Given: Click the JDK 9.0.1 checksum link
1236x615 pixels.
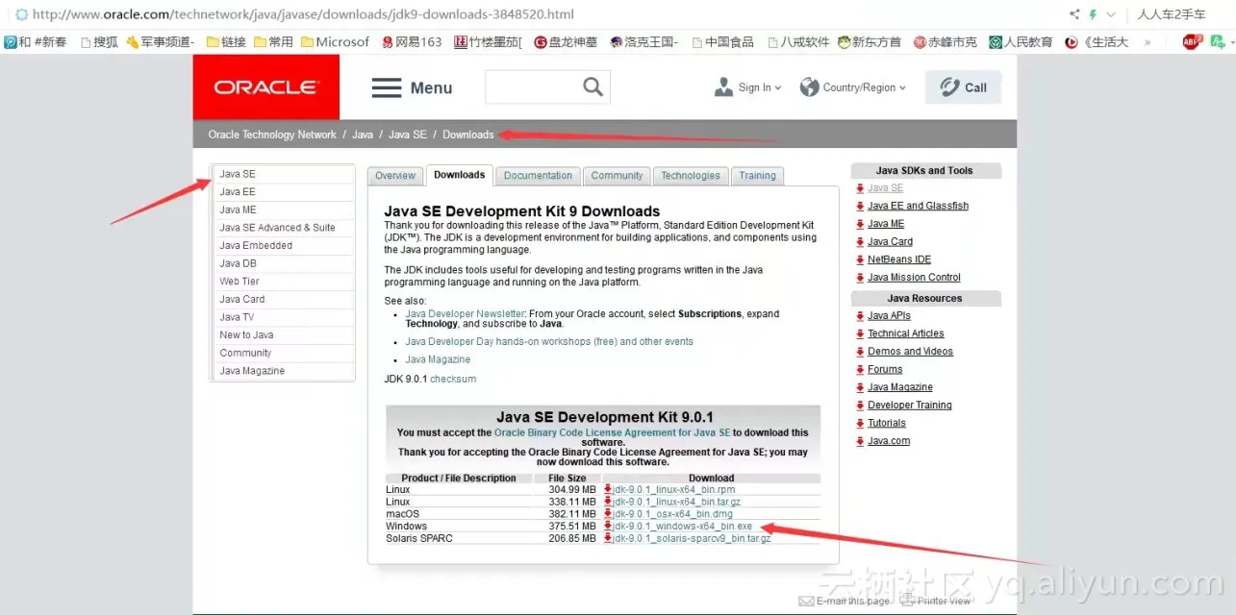Looking at the screenshot, I should coord(453,380).
